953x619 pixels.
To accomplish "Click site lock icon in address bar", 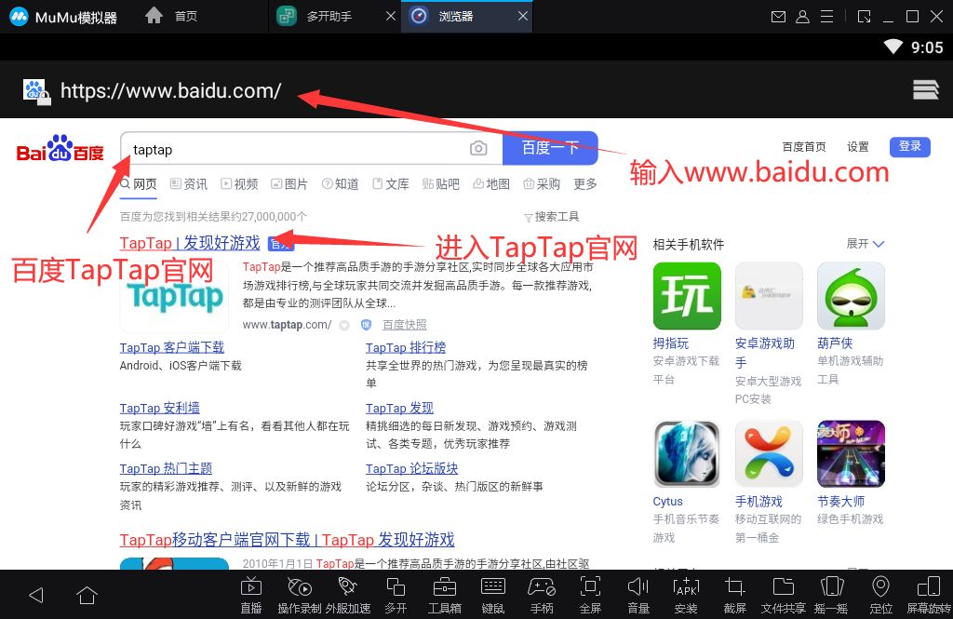I will [37, 92].
